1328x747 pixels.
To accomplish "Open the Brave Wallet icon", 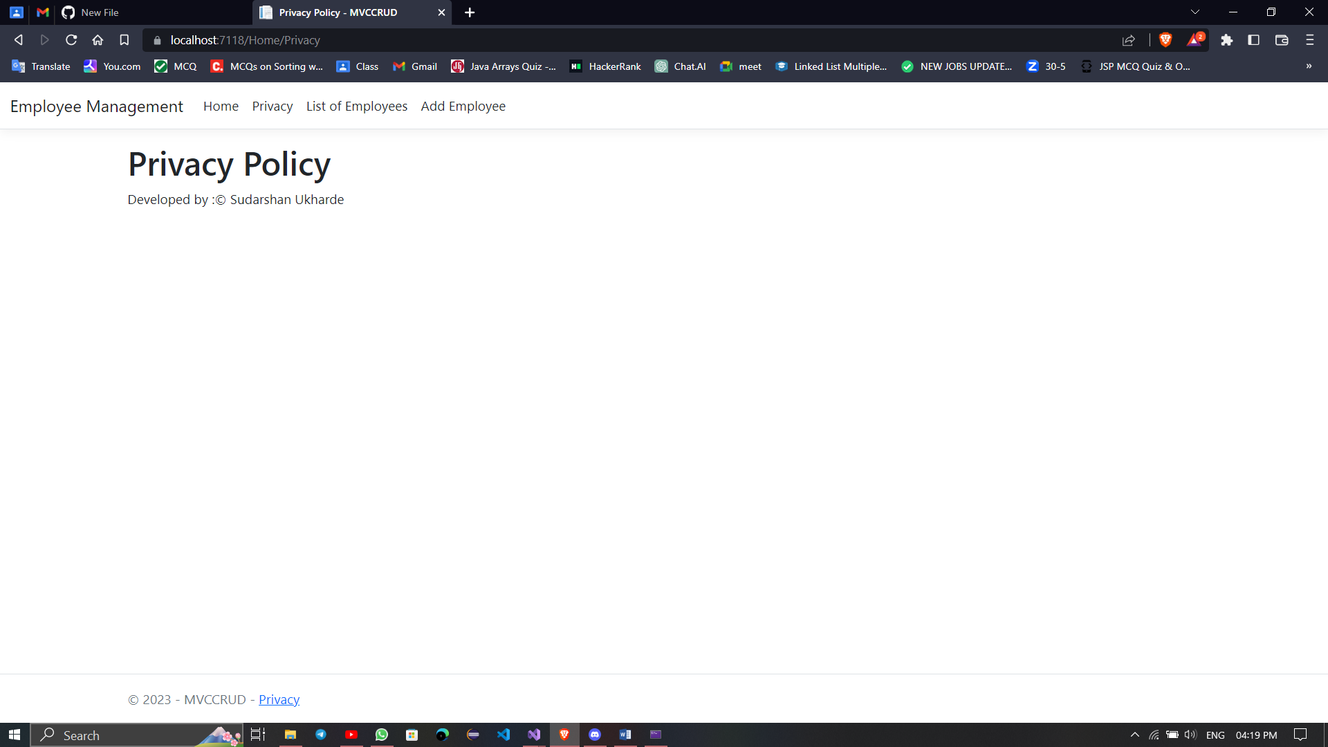I will pos(1282,40).
